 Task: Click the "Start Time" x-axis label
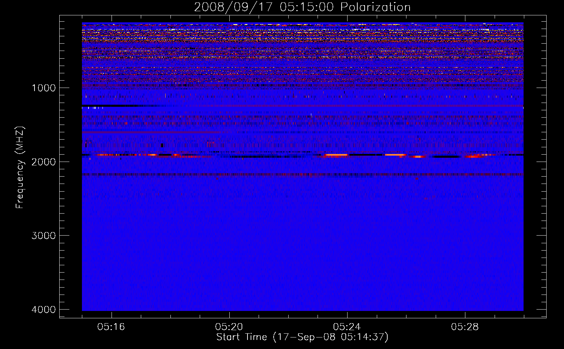(x=241, y=337)
